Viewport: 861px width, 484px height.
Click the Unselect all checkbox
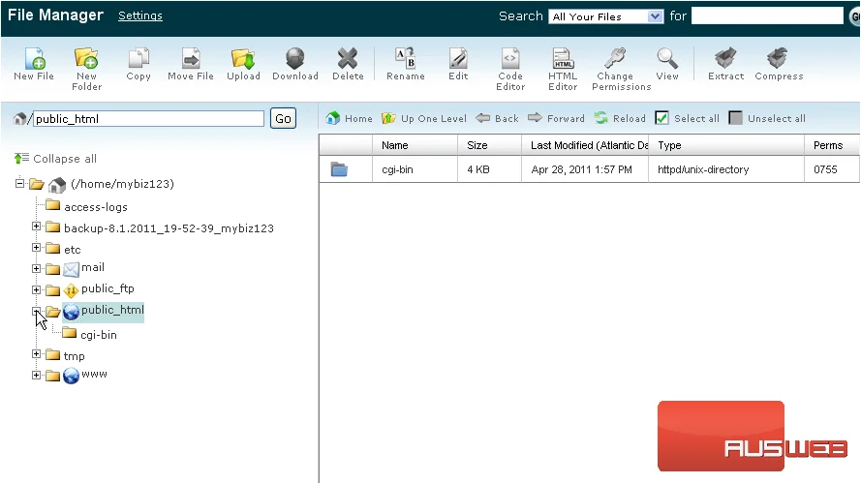click(x=735, y=118)
